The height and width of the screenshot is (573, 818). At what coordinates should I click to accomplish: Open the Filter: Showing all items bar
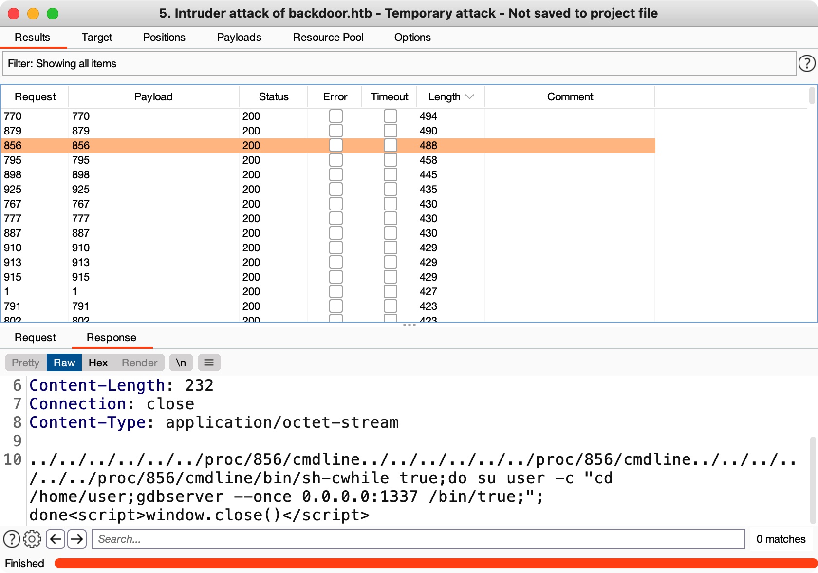pyautogui.click(x=399, y=63)
